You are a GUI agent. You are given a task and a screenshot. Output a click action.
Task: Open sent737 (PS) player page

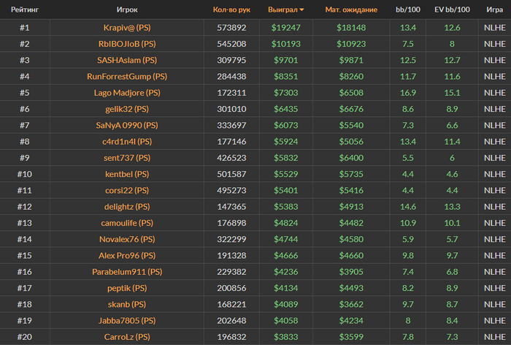point(127,158)
